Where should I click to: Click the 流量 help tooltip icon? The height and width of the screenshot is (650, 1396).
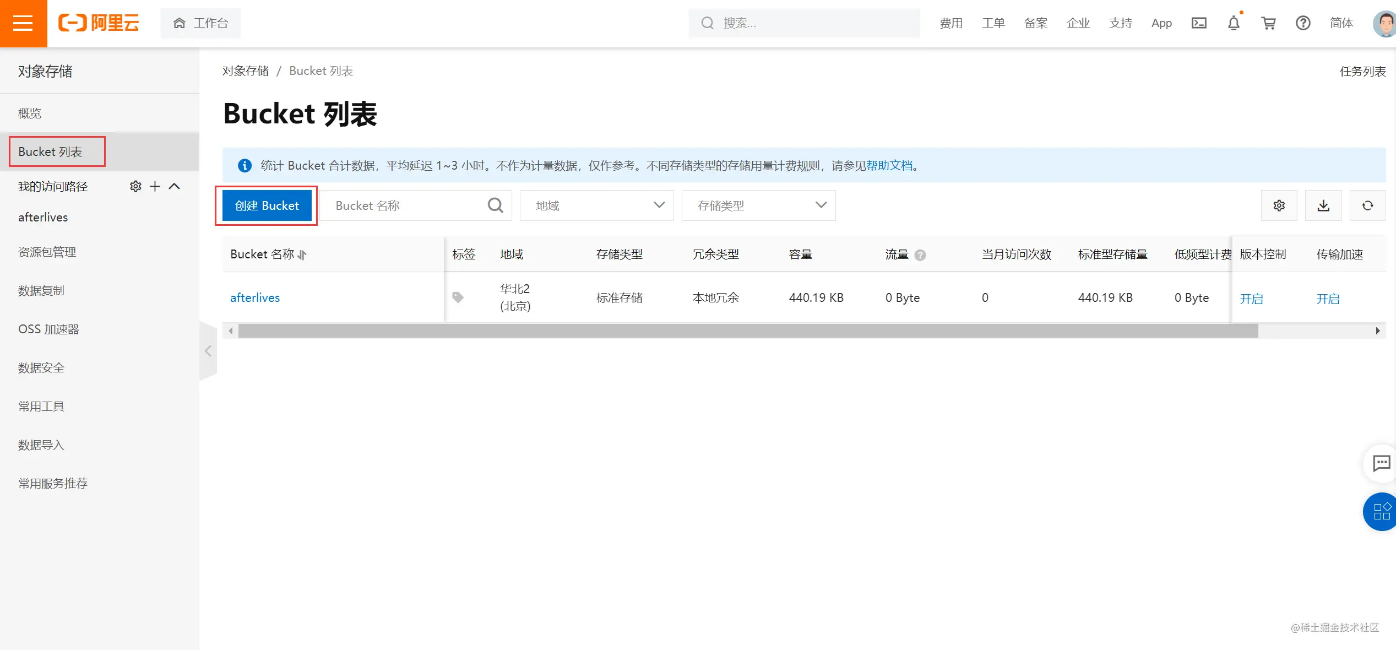[920, 255]
